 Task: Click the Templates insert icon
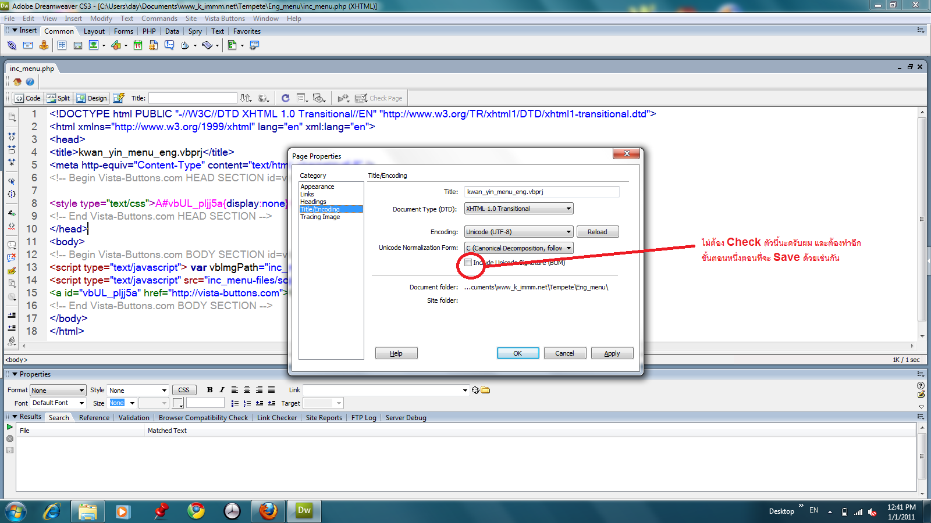pos(185,45)
